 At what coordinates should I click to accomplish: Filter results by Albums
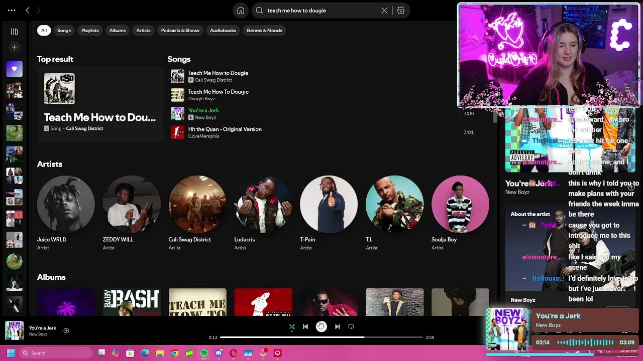coord(118,31)
